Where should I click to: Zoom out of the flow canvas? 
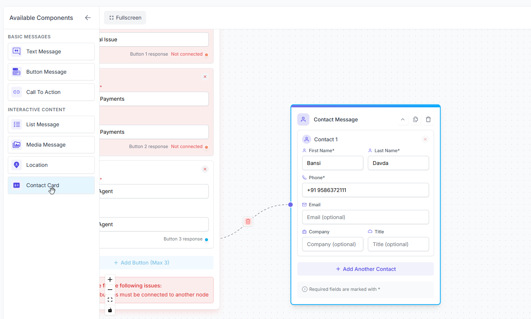pos(110,289)
